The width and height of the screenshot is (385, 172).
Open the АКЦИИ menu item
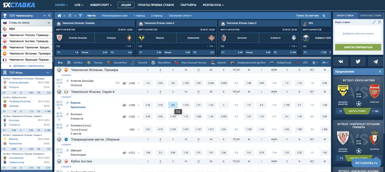[x=126, y=5]
